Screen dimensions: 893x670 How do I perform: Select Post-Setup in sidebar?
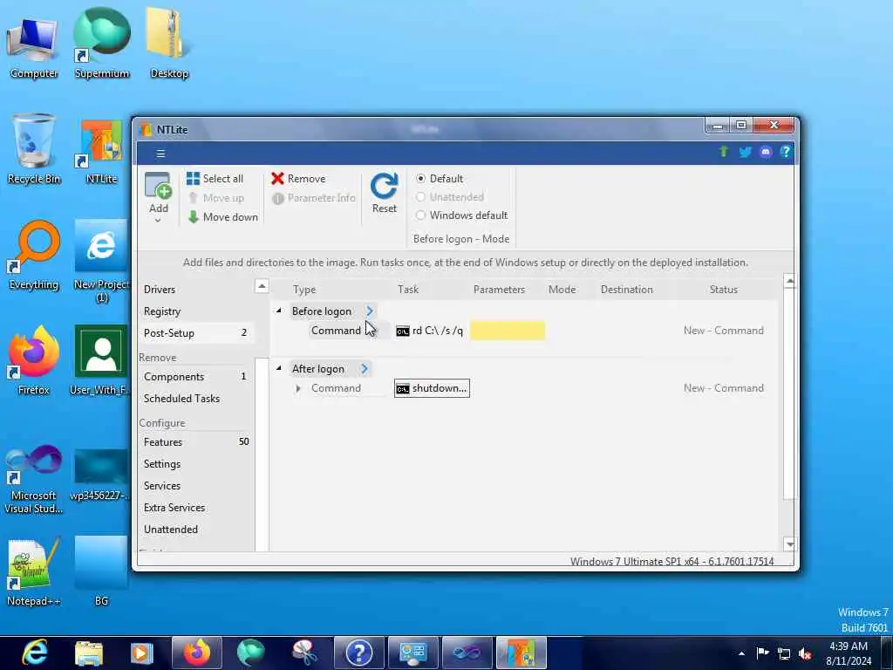(196, 332)
